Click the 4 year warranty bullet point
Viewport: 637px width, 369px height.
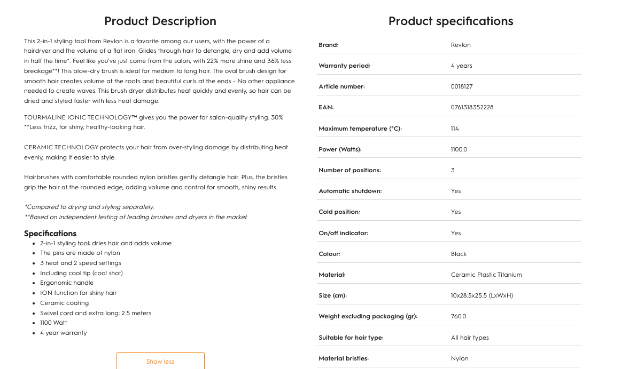point(63,333)
